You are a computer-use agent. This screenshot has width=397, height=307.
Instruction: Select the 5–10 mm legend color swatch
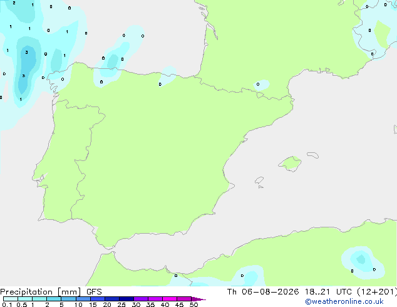(68, 299)
